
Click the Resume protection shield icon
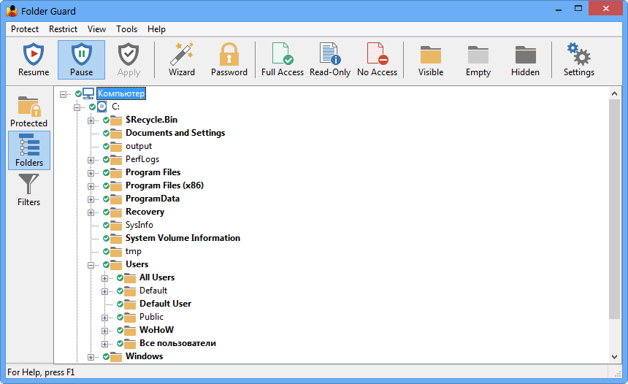coord(34,54)
